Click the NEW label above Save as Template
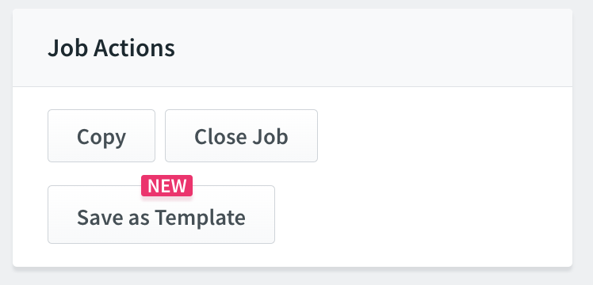The image size is (593, 285). pos(166,186)
